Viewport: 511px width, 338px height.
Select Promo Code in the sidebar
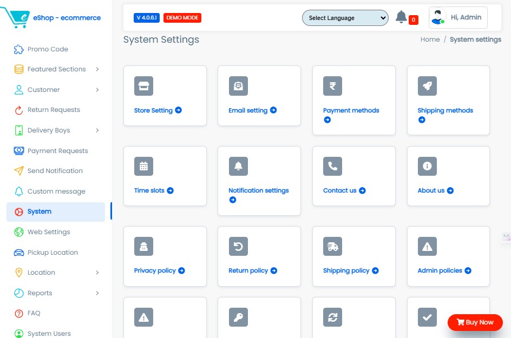[48, 49]
